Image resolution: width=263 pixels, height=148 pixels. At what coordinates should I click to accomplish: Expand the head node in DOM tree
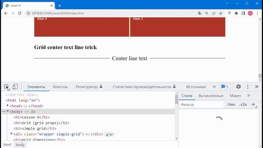coord(7,106)
